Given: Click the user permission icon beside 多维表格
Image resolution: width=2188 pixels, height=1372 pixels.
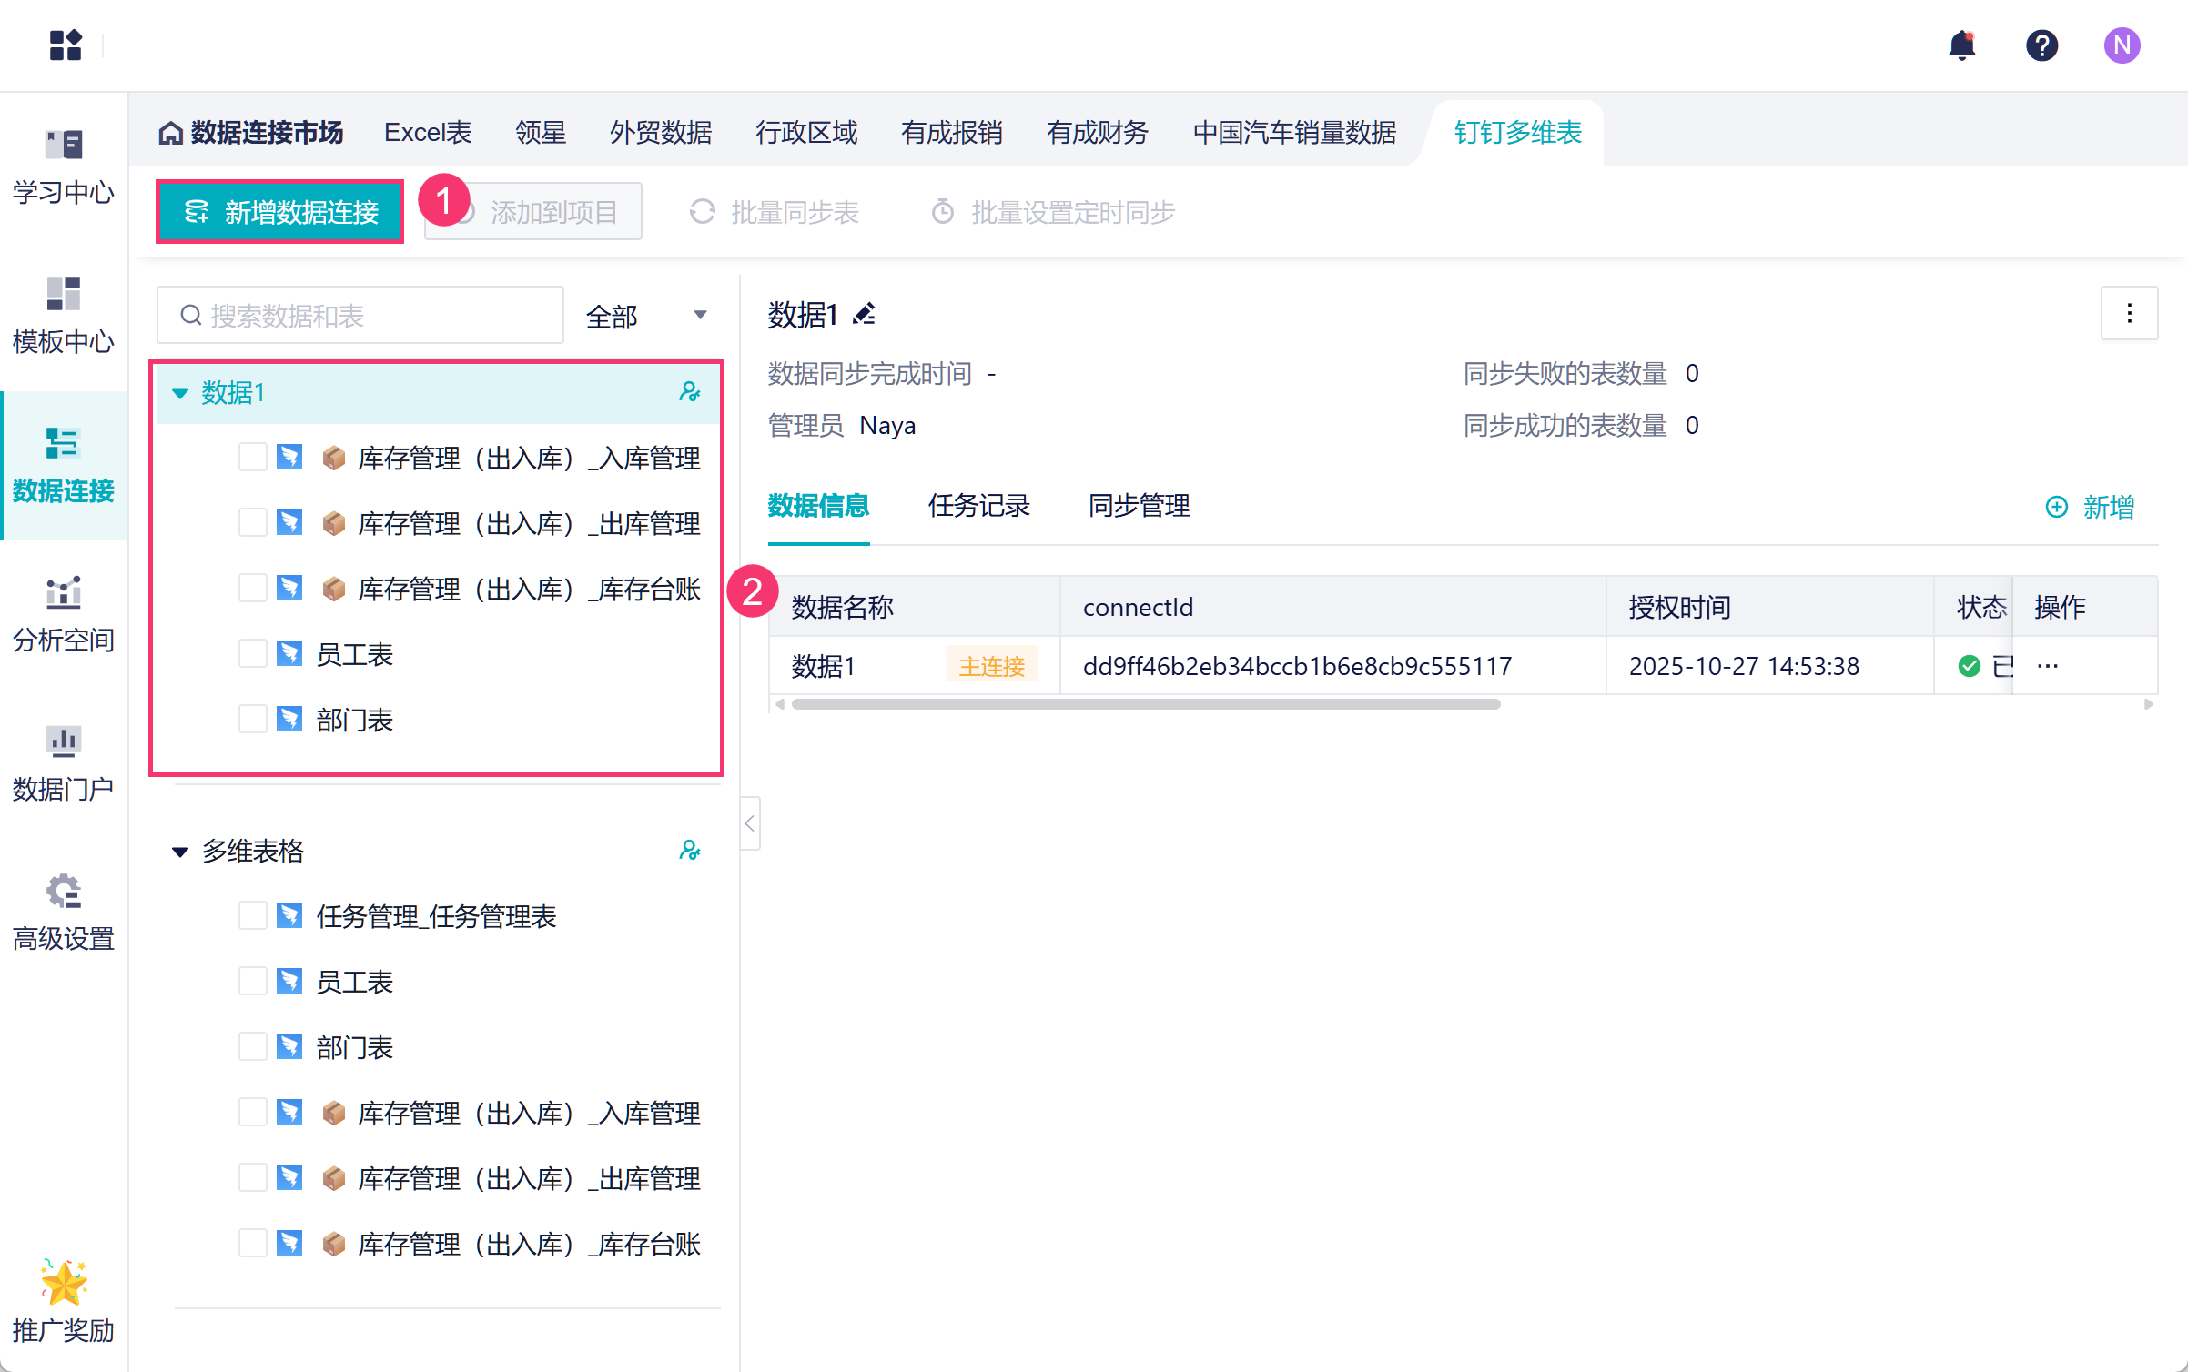Looking at the screenshot, I should pos(690,851).
